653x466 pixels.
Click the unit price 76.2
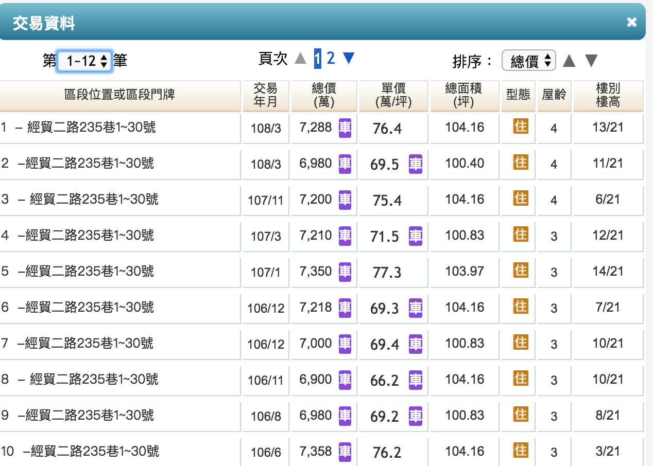pos(387,453)
